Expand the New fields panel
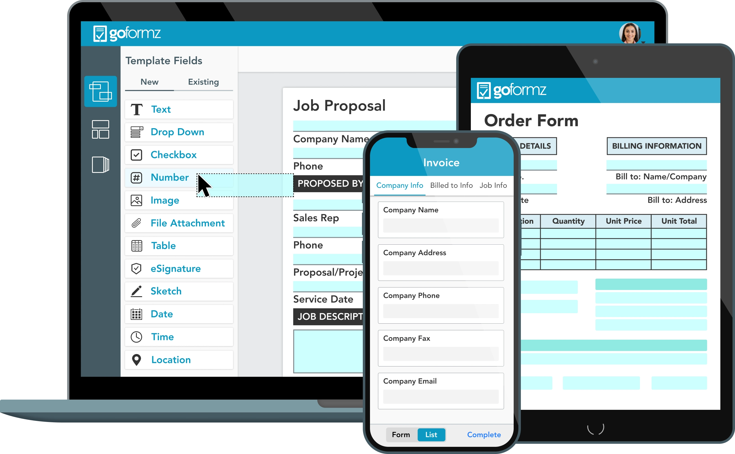Viewport: 735px width, 454px height. pos(149,81)
